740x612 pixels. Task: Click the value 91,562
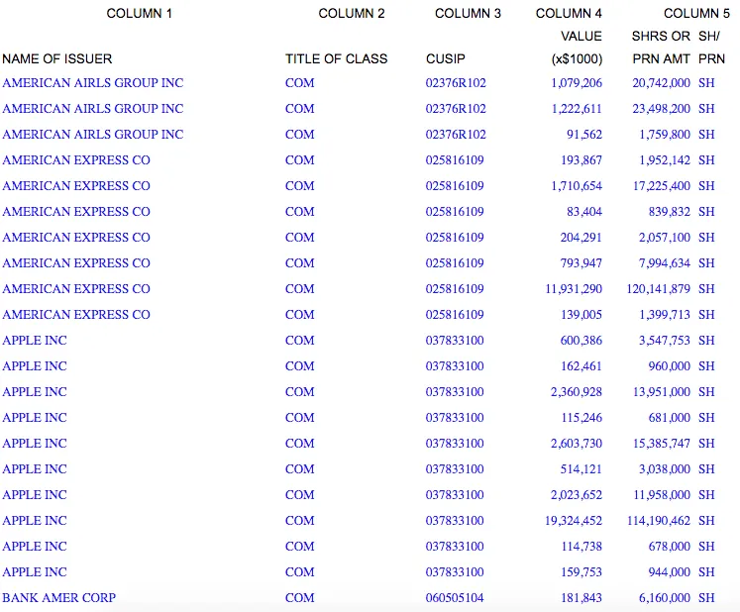[584, 135]
